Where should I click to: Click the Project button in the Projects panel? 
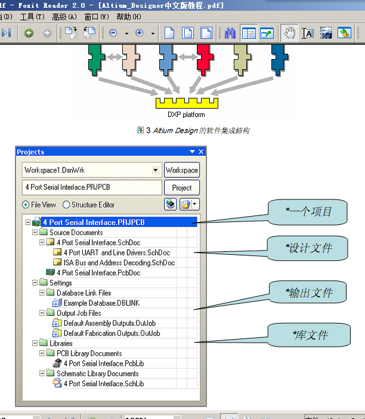click(x=182, y=187)
